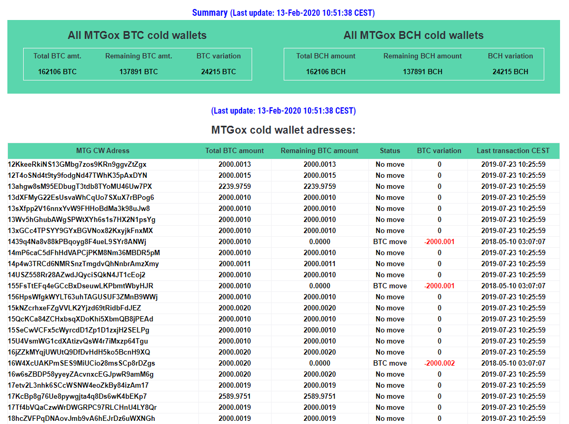Viewport: 569px width, 424px height.
Task: Click 0.0000 remaining in the 16W4XcUAKPmS row
Action: pyautogui.click(x=320, y=363)
